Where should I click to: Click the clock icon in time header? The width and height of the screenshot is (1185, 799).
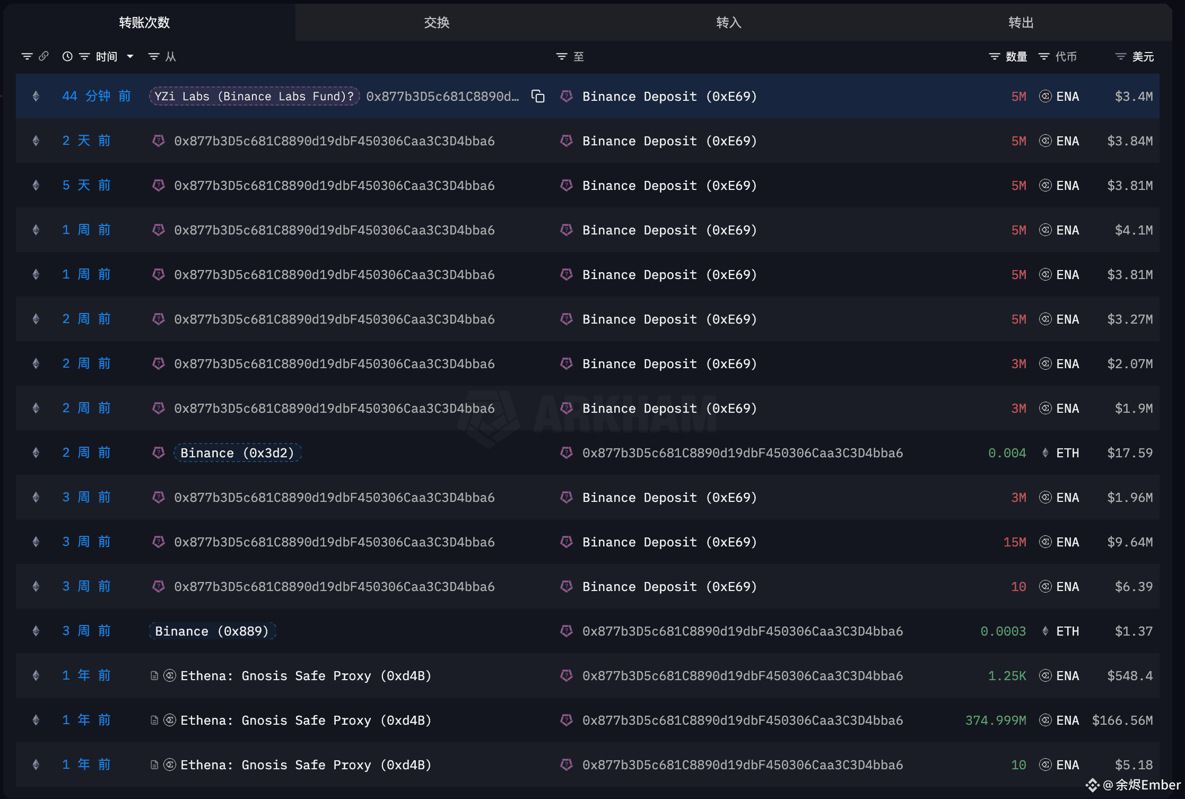pyautogui.click(x=67, y=56)
